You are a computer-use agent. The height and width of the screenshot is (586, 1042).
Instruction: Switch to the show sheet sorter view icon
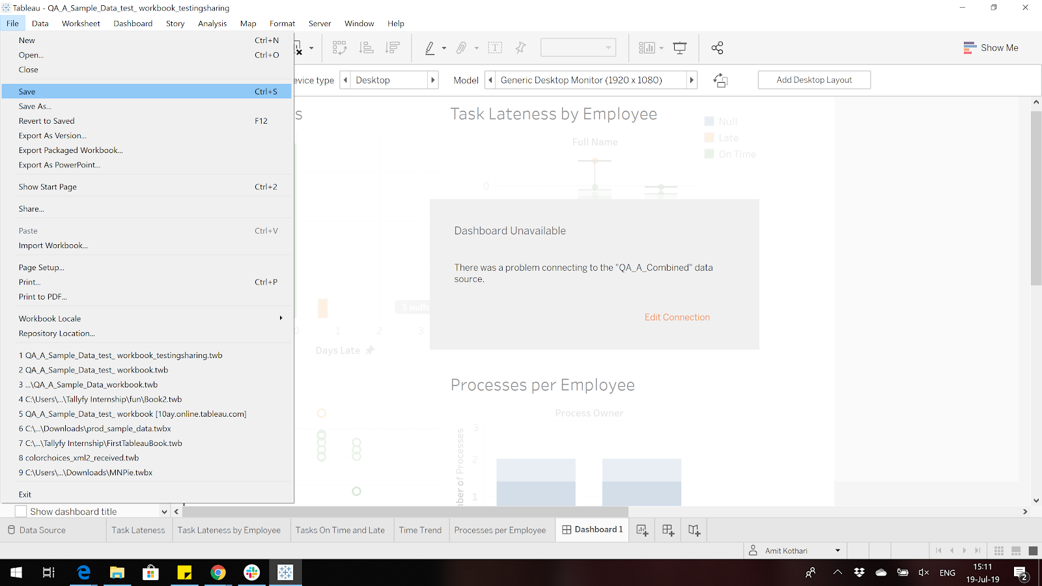(x=999, y=551)
